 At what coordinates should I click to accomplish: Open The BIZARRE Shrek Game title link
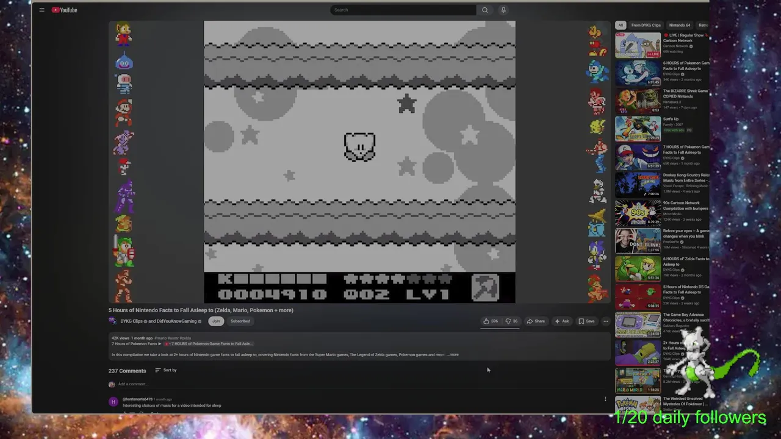[x=685, y=94]
